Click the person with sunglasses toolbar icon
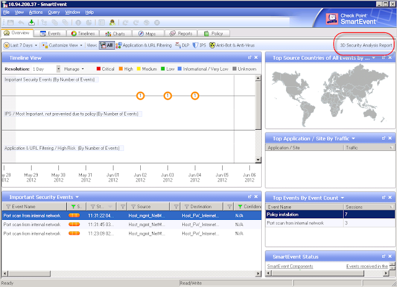397x287 pixels. pyautogui.click(x=112, y=22)
